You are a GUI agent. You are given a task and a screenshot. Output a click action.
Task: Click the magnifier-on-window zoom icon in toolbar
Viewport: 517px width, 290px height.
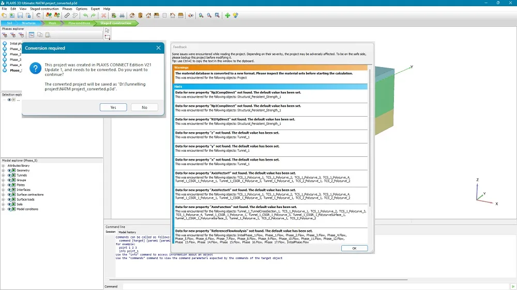[217, 15]
